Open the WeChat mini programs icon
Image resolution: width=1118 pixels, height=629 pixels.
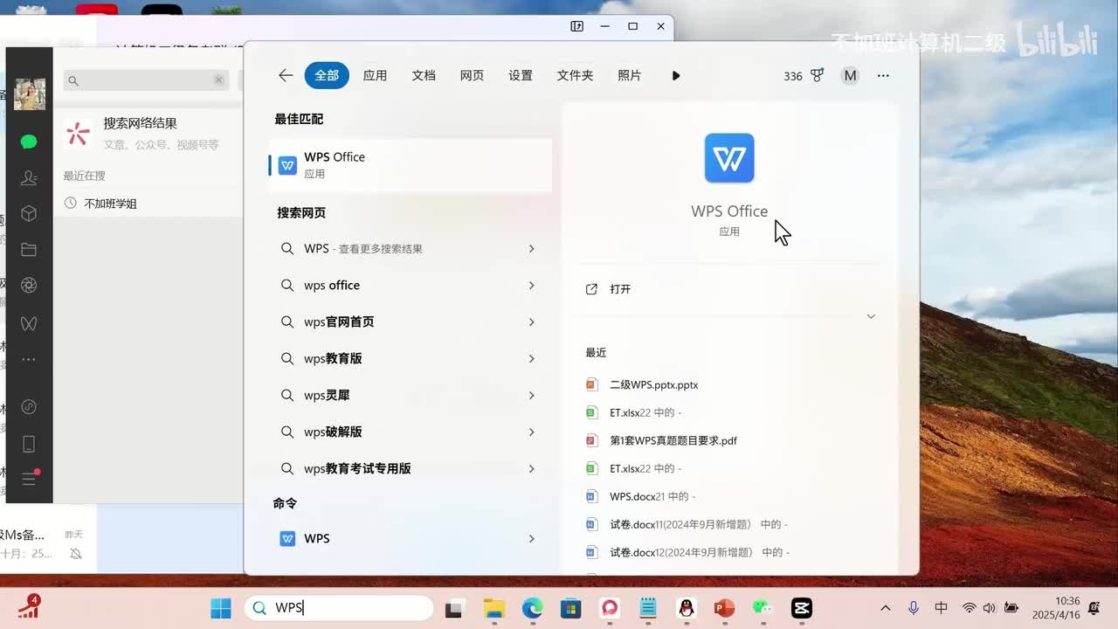[x=29, y=406]
